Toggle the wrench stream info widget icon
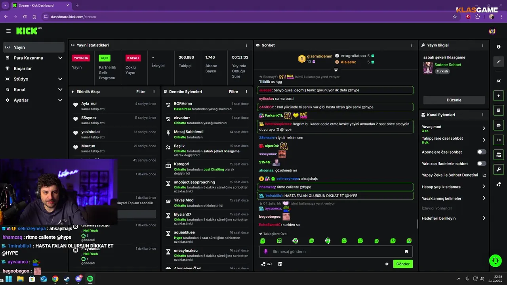The height and width of the screenshot is (285, 507). tap(498, 169)
